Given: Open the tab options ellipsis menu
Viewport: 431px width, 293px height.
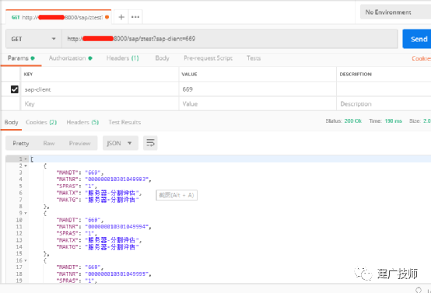Looking at the screenshot, I should [135, 17].
